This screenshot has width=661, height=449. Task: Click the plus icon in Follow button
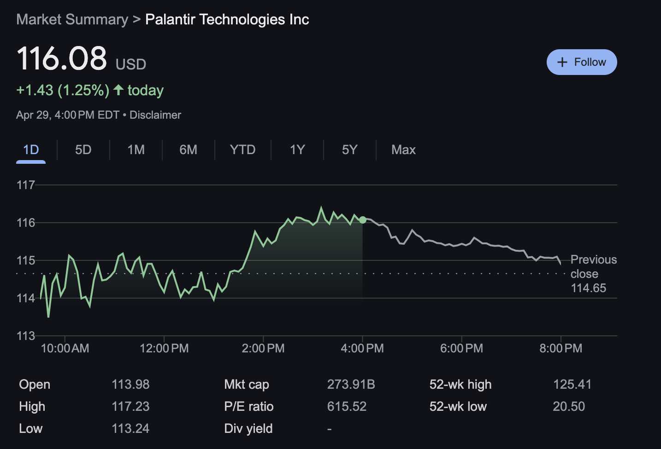(562, 62)
